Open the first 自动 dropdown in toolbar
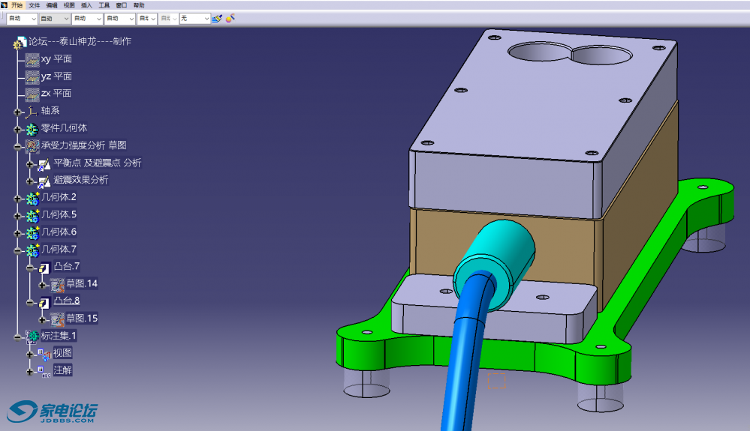Screen dimensions: 750x431 pos(32,18)
